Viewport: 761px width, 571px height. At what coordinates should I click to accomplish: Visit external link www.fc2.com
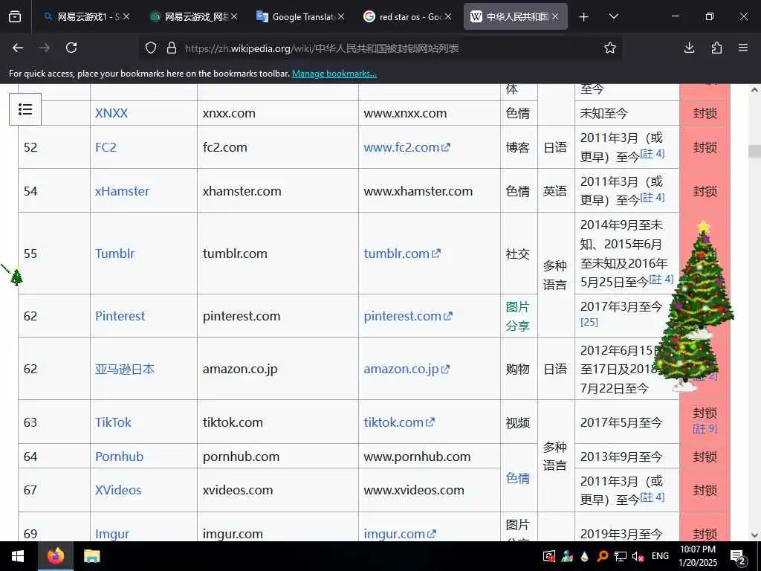point(407,147)
